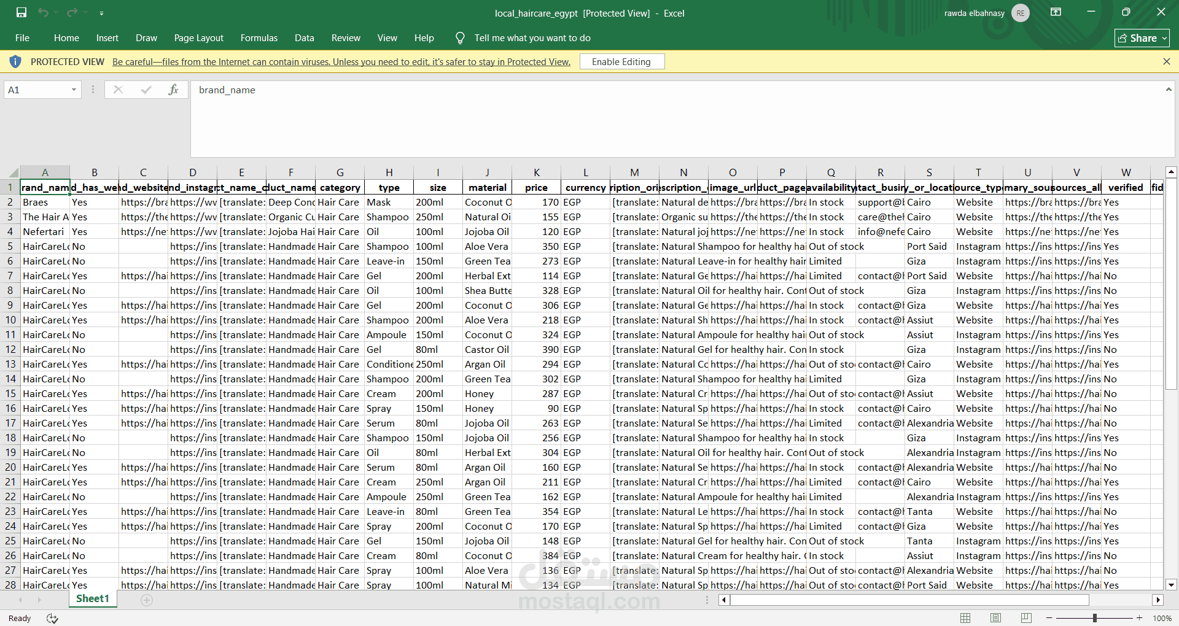
Task: Open the Name Box dropdown
Action: (74, 90)
